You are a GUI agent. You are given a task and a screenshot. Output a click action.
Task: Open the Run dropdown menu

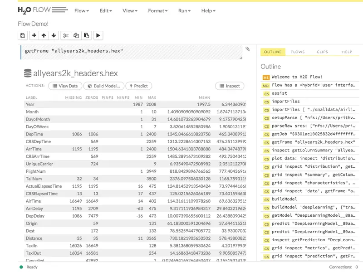pos(184,10)
